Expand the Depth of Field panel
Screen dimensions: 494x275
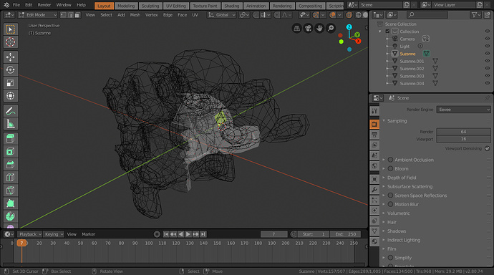402,178
